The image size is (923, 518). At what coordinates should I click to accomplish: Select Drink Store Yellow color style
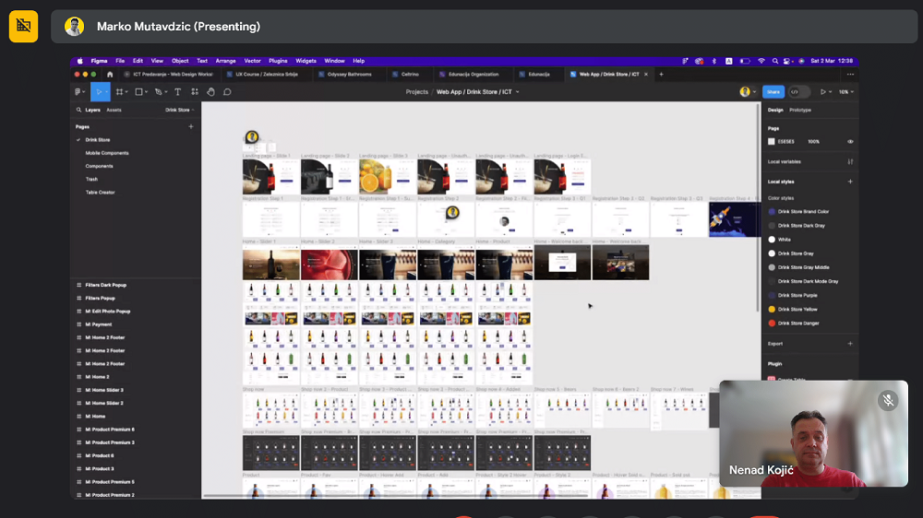click(x=797, y=309)
